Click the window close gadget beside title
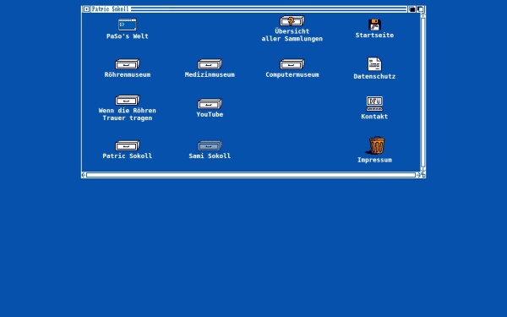 [x=86, y=9]
